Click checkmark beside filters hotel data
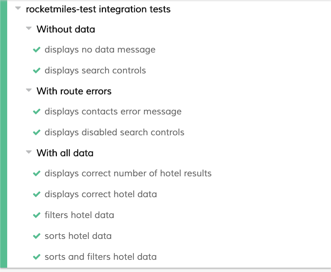The height and width of the screenshot is (272, 331). (x=36, y=216)
